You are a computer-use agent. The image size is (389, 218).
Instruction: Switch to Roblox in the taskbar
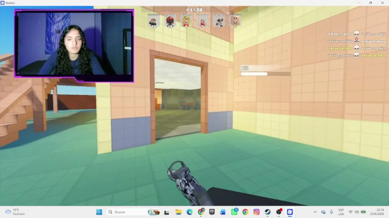(x=290, y=212)
